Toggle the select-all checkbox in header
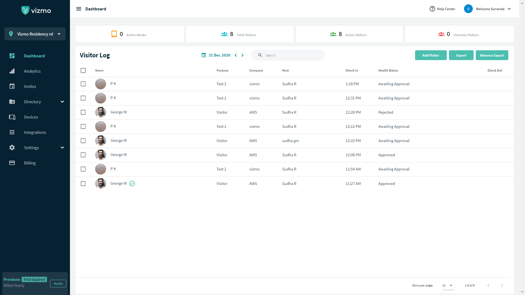 point(83,70)
